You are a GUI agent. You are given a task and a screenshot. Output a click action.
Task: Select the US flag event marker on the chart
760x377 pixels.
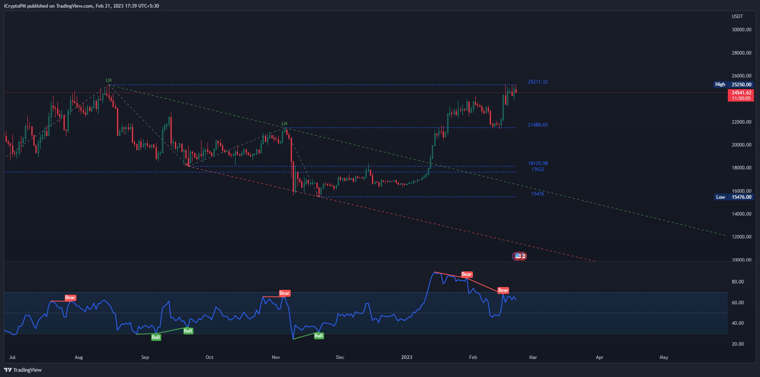519,256
